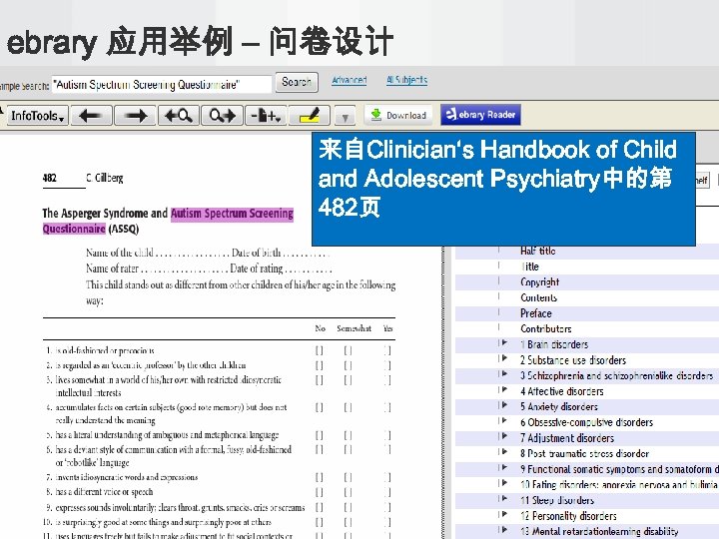Check Somewhat for item 5 literal understanding
This screenshot has height=539, width=719.
[349, 435]
